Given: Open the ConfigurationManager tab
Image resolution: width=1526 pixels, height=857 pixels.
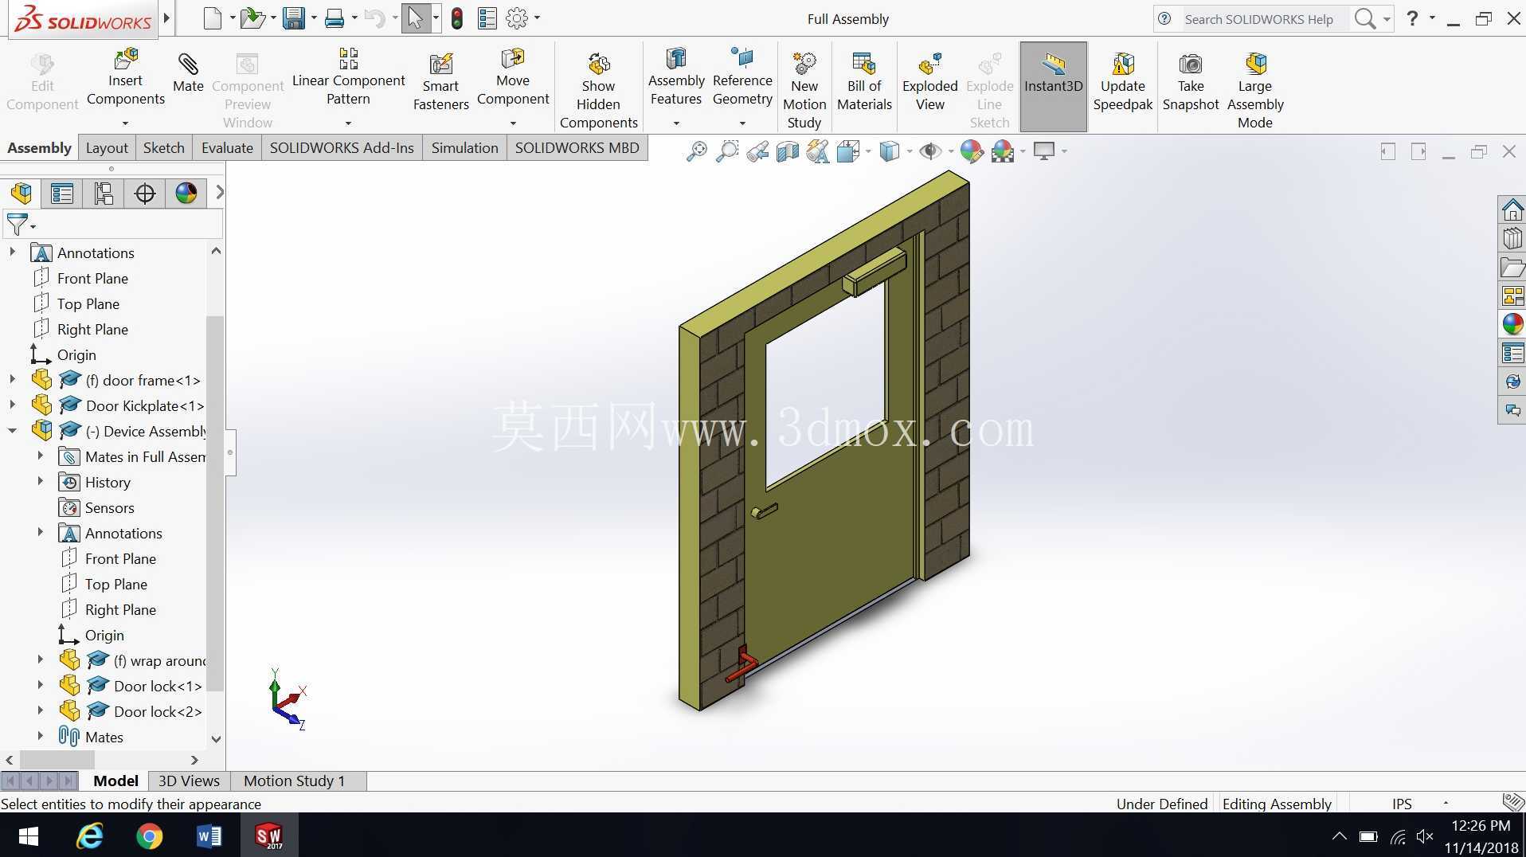Looking at the screenshot, I should pyautogui.click(x=104, y=193).
